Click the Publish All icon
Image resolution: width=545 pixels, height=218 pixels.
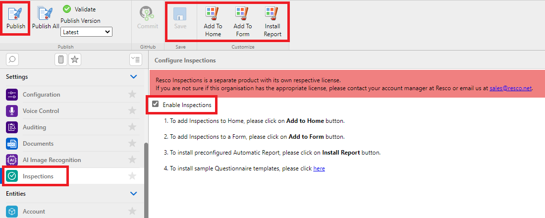pos(45,14)
